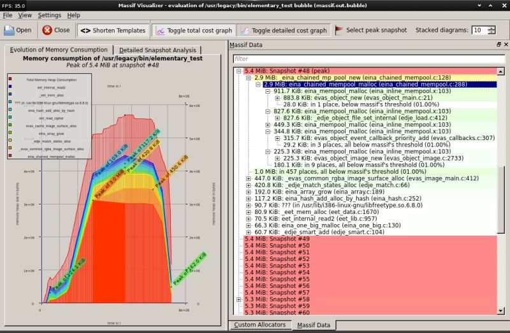Switch to Detailed Snapshot Analysis tab
This screenshot has height=333, width=510.
(157, 50)
